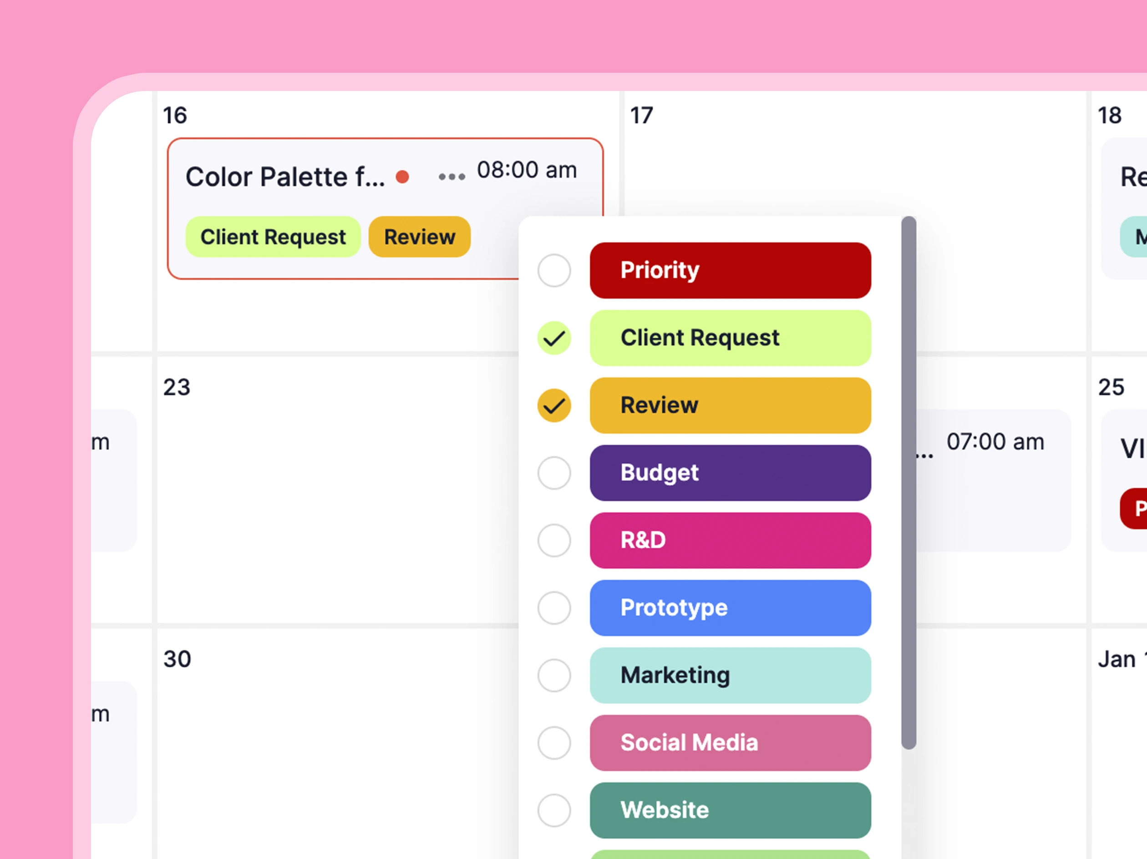Uncheck the Client Request tag

click(x=554, y=338)
